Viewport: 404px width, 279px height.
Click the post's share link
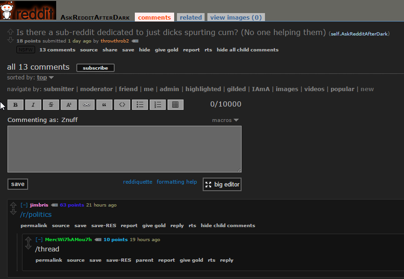click(110, 50)
